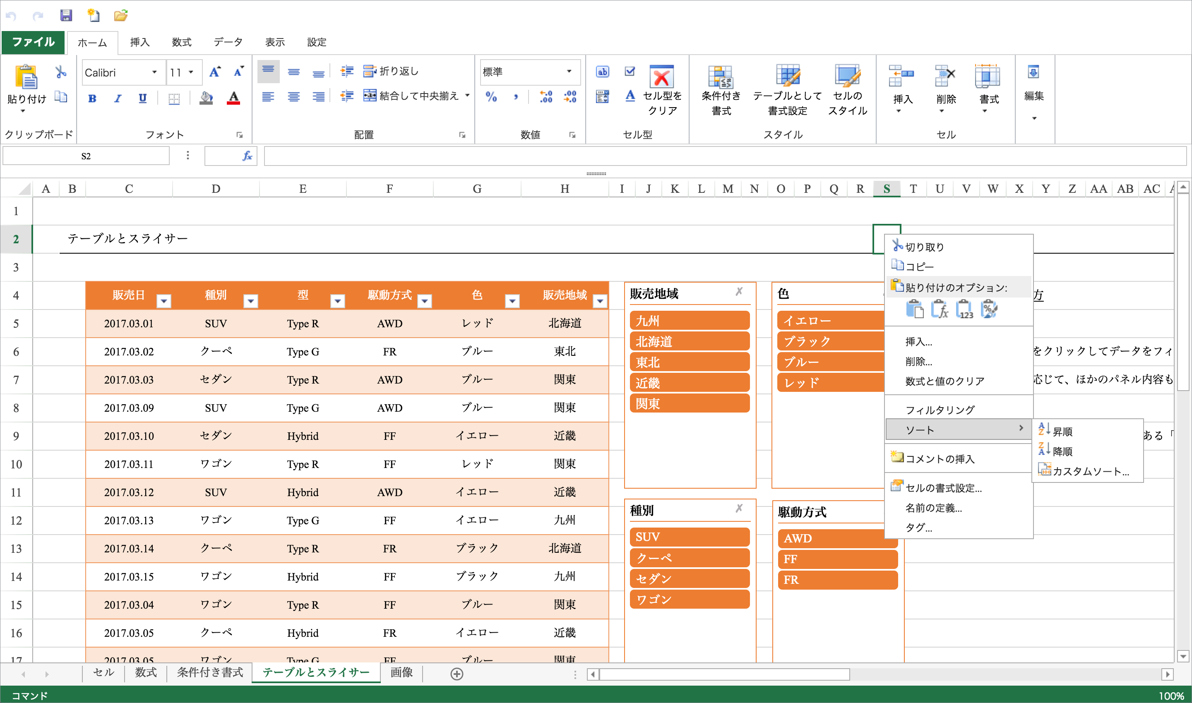Open the Calibri font name dropdown
The height and width of the screenshot is (703, 1192).
point(154,72)
